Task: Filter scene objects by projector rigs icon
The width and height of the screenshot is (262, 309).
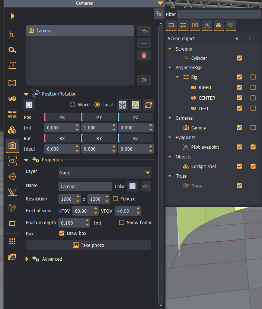Action: [x=183, y=25]
